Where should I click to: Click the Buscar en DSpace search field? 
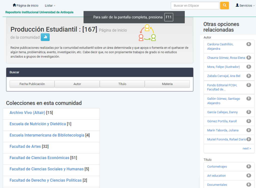[195, 5]
